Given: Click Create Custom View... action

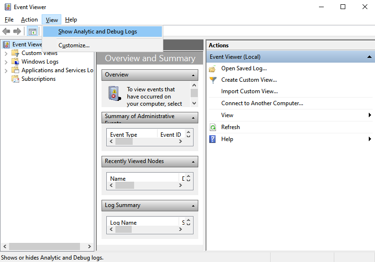Looking at the screenshot, I should click(249, 80).
